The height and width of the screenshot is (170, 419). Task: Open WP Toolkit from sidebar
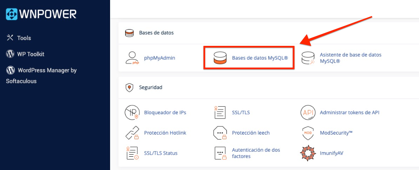31,54
